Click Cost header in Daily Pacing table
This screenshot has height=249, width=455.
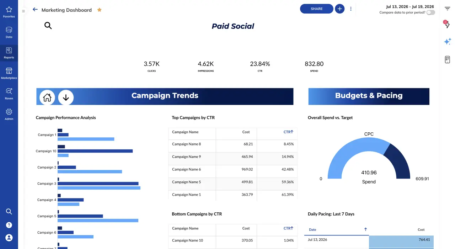pos(421,230)
